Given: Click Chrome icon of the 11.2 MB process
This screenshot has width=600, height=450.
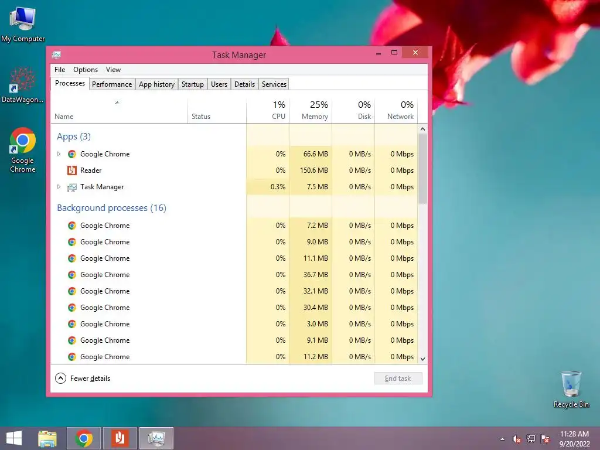Looking at the screenshot, I should click(x=72, y=357).
